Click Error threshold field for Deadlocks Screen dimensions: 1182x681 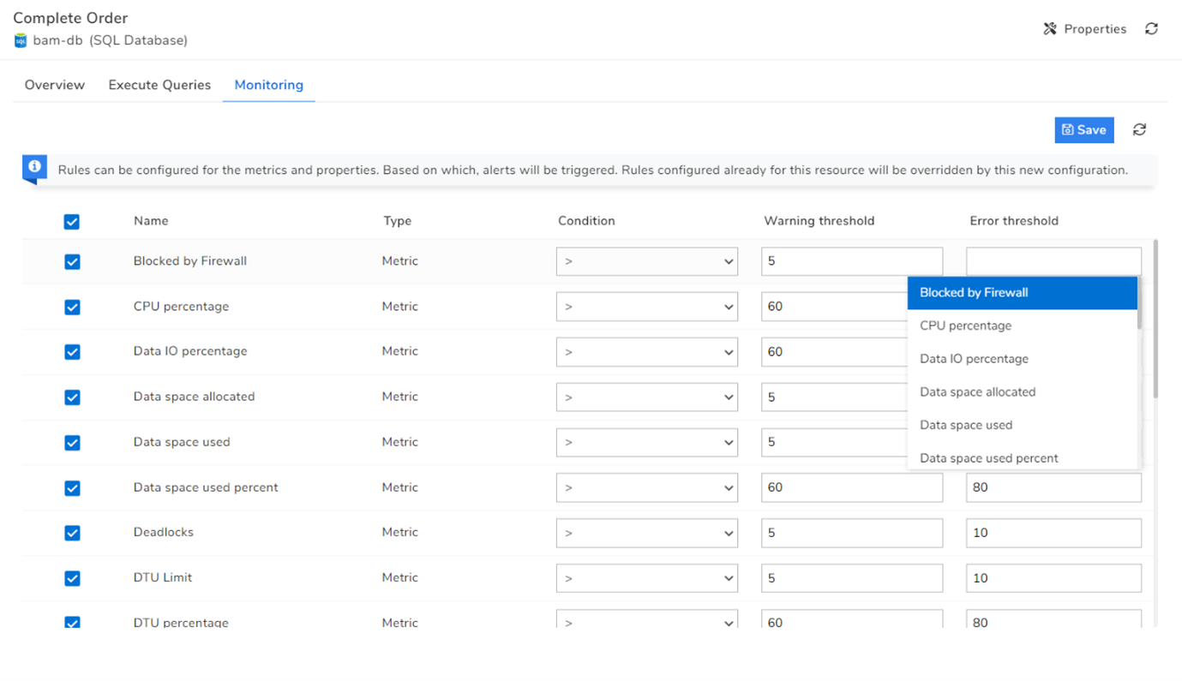[1053, 533]
